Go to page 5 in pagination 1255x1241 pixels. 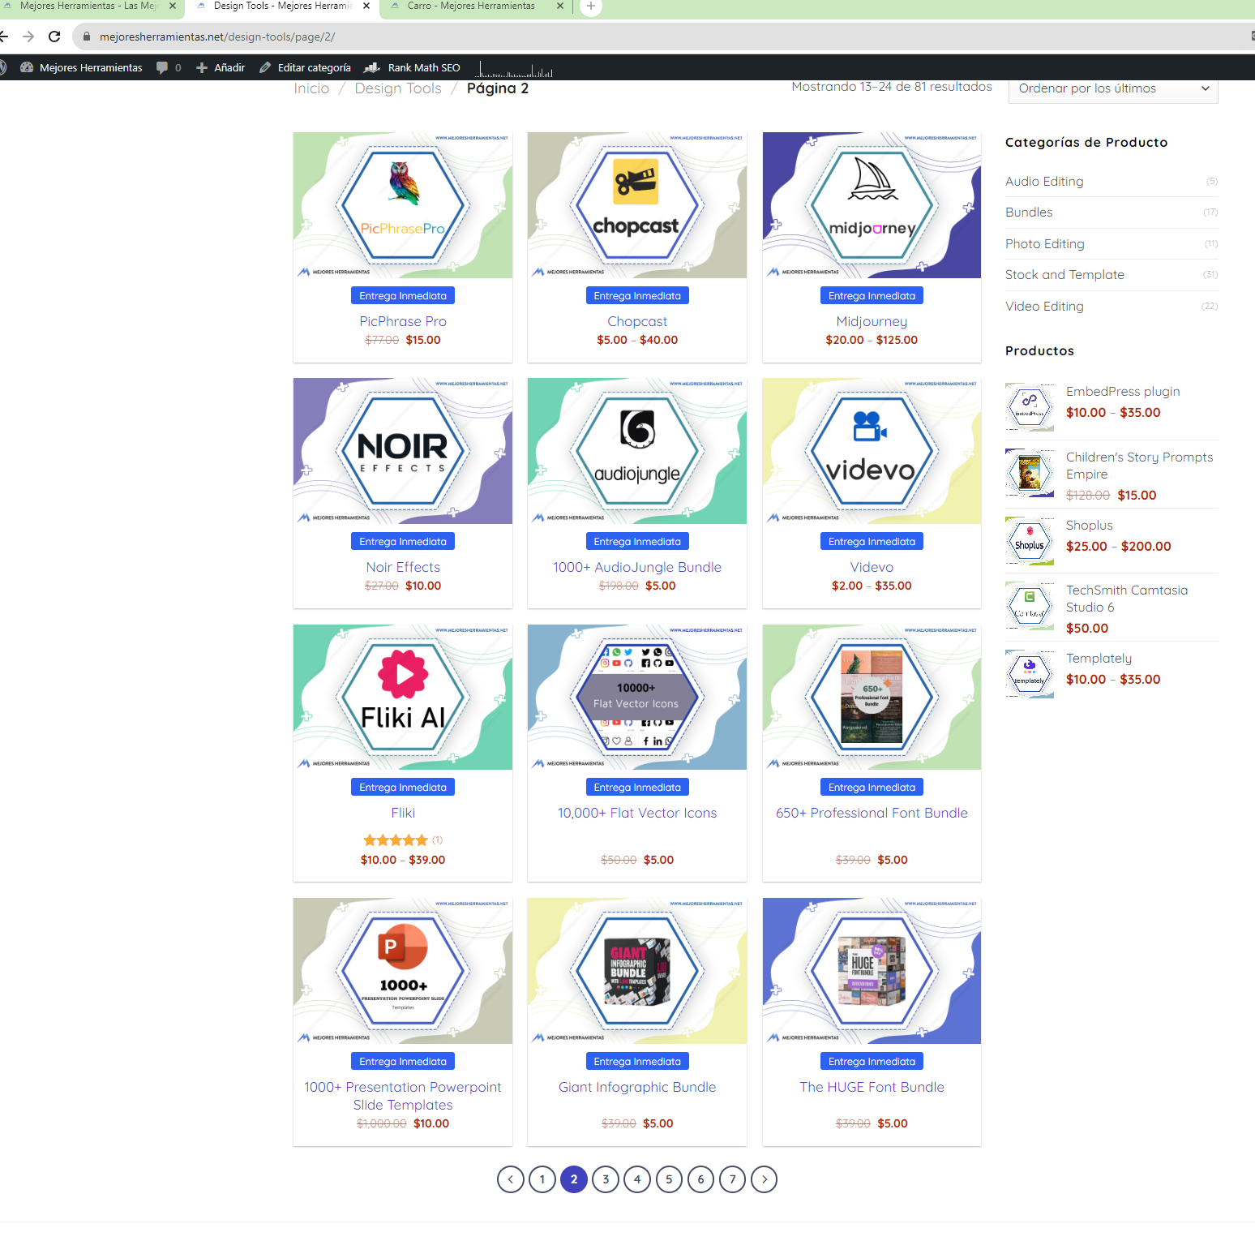(x=669, y=1179)
